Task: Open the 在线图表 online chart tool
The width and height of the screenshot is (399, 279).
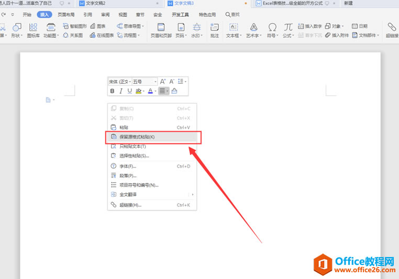Action: pyautogui.click(x=102, y=36)
